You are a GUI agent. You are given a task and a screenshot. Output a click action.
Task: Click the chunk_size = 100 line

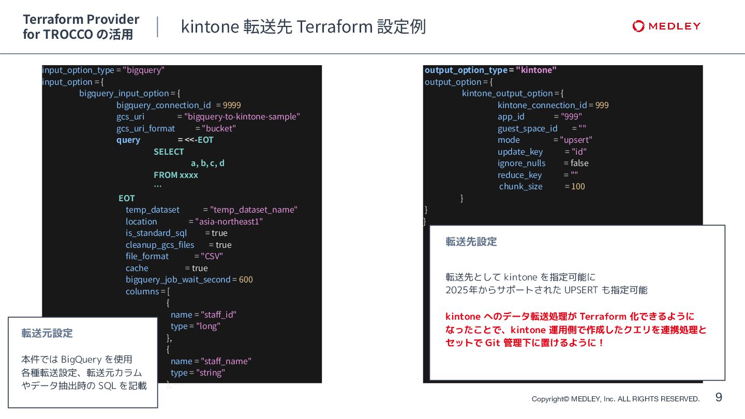542,186
